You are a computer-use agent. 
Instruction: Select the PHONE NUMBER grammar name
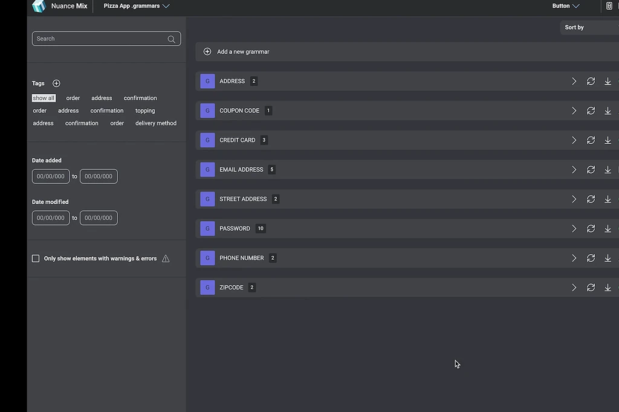click(242, 258)
